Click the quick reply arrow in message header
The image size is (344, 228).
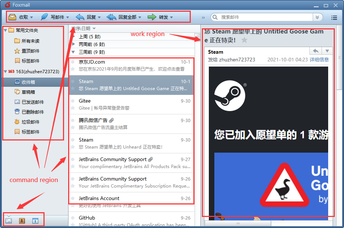click(316, 51)
